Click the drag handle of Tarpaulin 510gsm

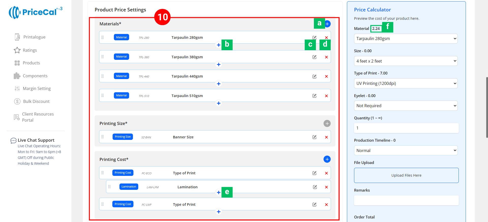coord(103,96)
